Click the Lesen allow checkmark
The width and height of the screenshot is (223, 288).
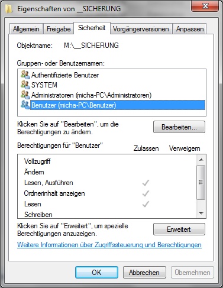tap(146, 204)
